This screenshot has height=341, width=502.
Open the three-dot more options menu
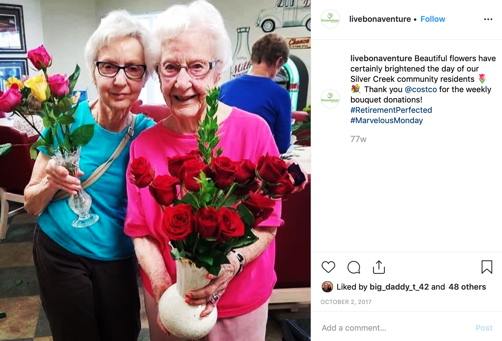(488, 19)
